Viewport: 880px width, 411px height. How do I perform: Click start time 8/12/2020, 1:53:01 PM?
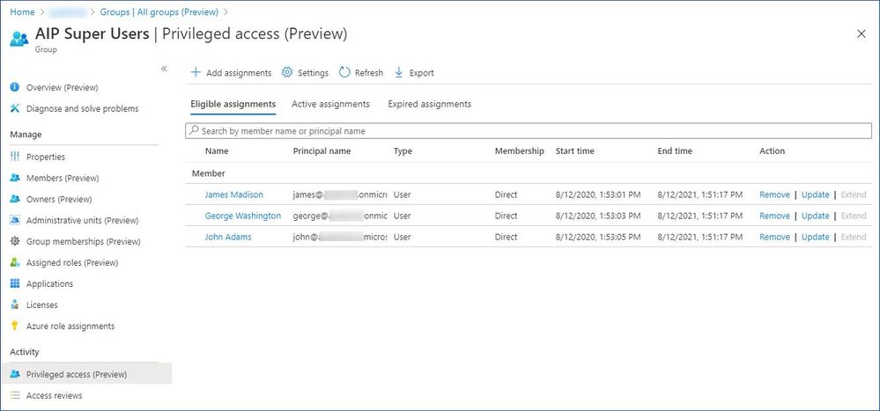coord(598,194)
